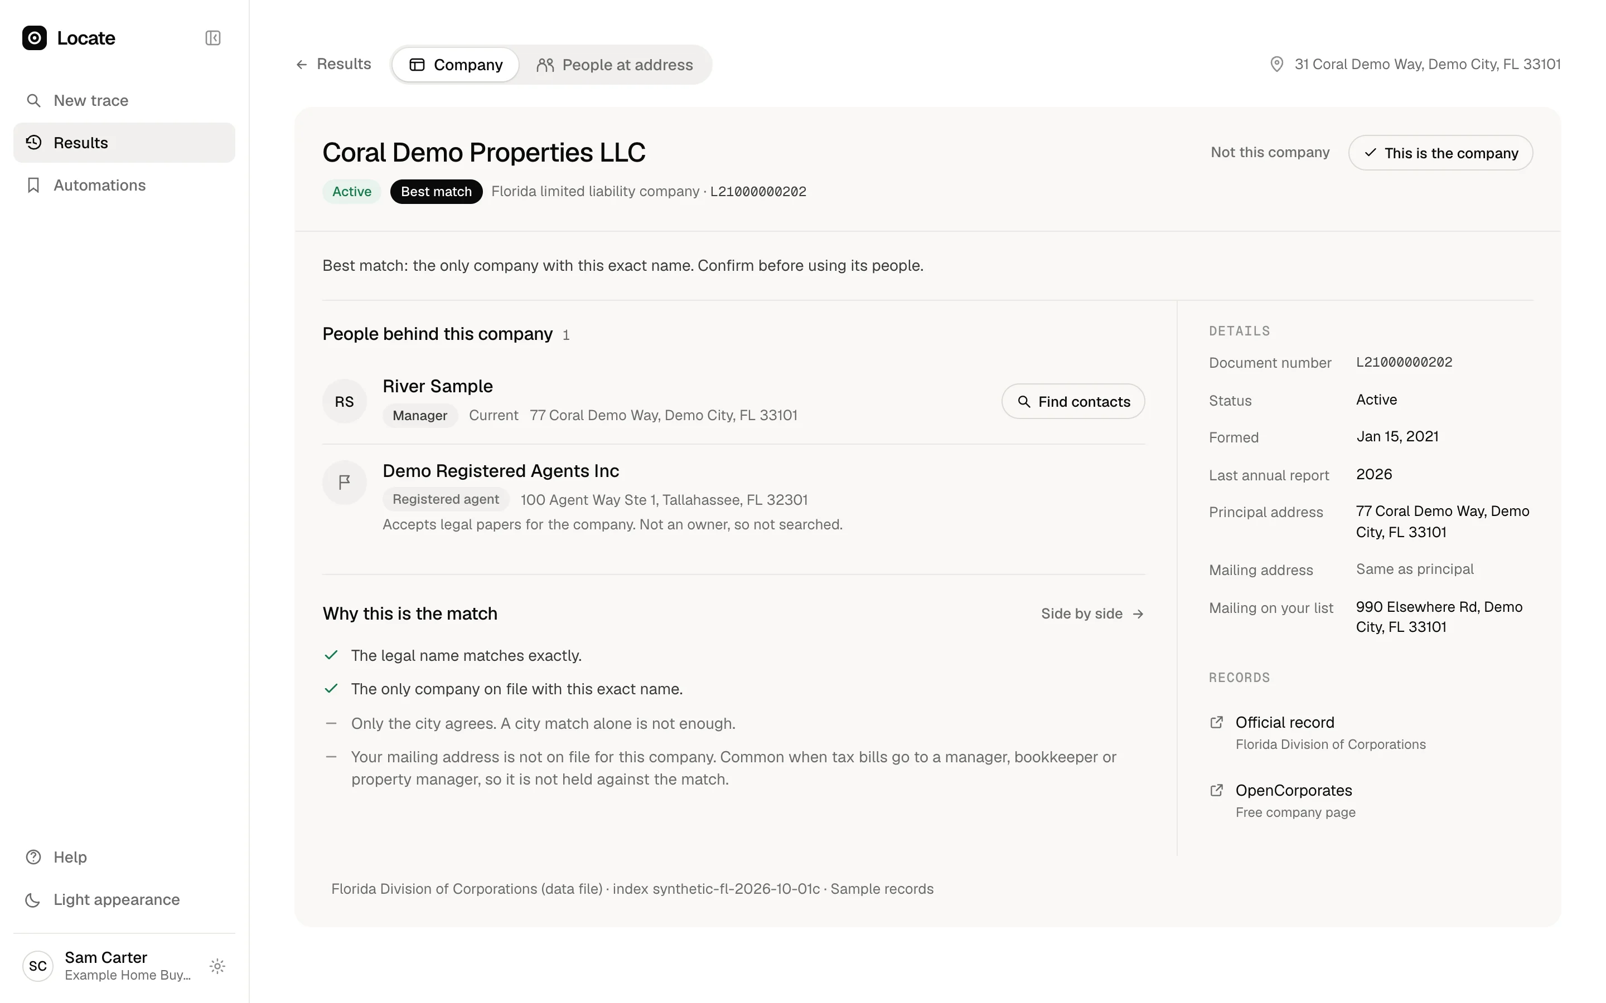This screenshot has width=1606, height=1003.
Task: Click document number L21000000202 in Details
Action: click(1404, 362)
